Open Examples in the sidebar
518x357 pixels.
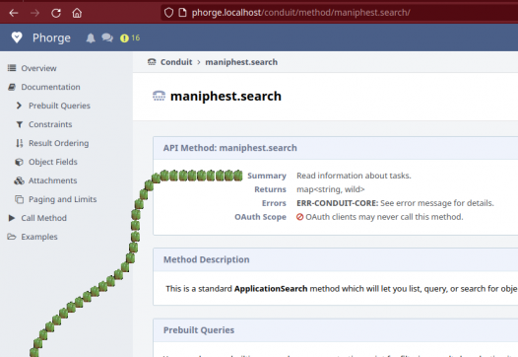point(39,237)
